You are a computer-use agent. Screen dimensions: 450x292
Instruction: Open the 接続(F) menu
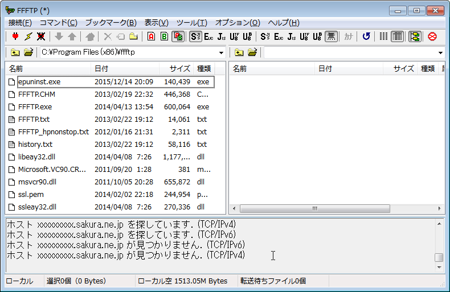click(x=20, y=23)
